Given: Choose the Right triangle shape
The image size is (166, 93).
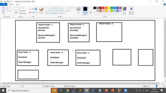Looking at the screenshot, I should [47, 11].
